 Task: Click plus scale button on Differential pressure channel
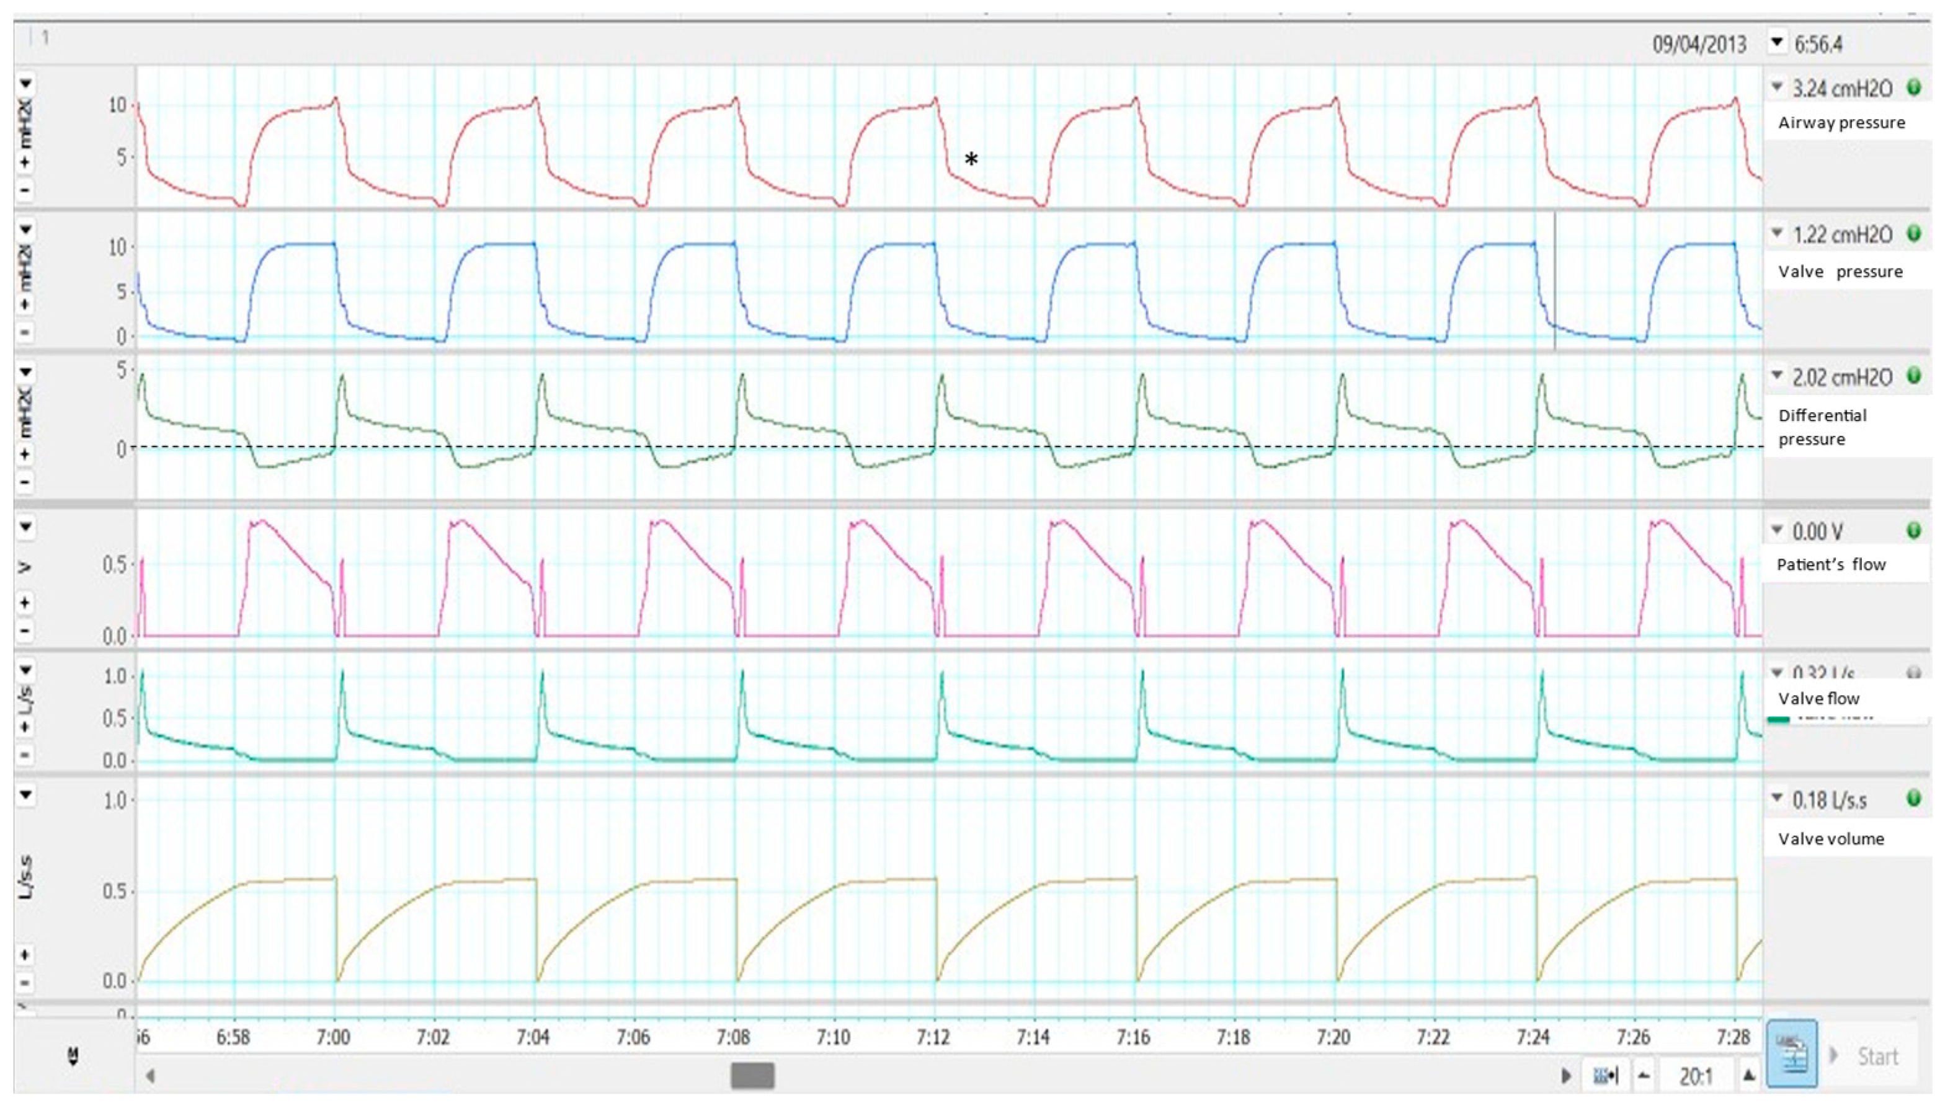tap(25, 454)
